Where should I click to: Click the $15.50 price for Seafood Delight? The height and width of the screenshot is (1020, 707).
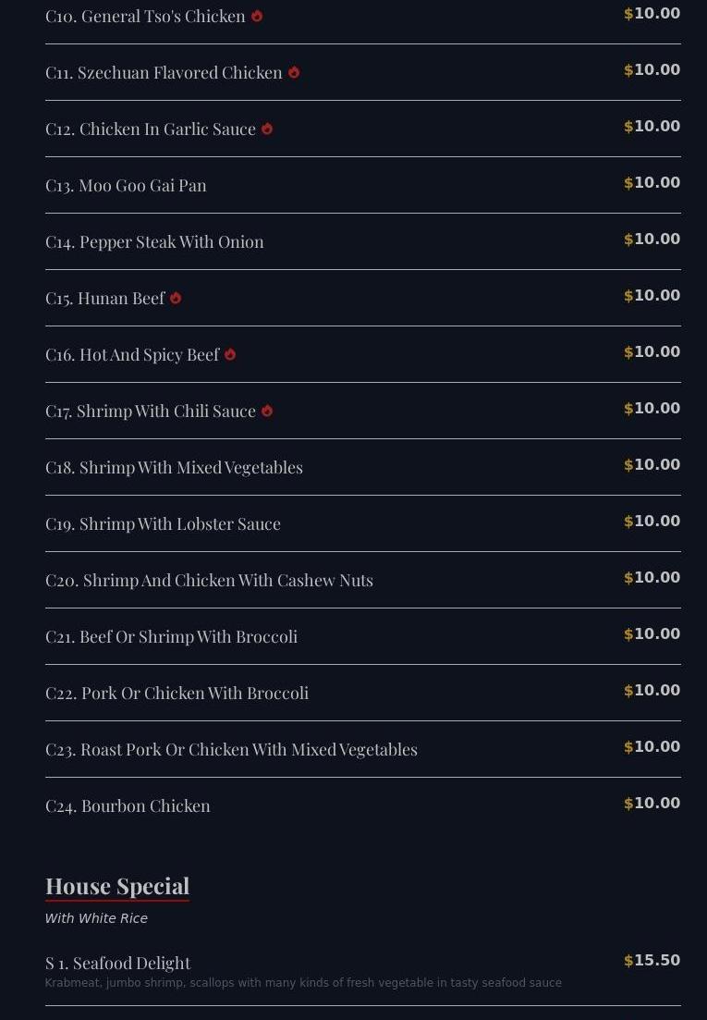click(x=652, y=961)
